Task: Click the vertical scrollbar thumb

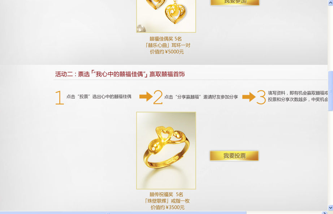Action: pos(330,91)
